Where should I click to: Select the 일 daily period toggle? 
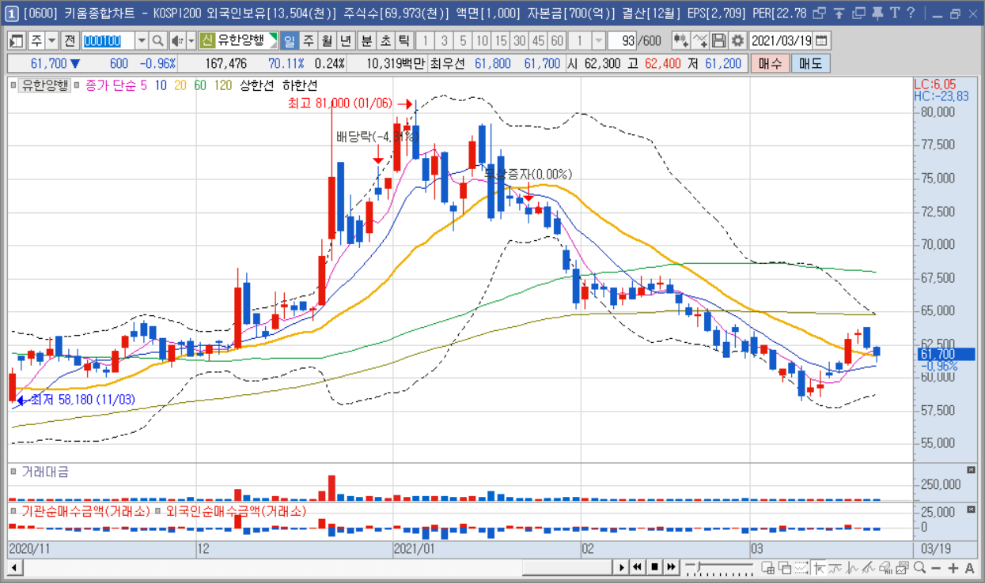click(289, 40)
